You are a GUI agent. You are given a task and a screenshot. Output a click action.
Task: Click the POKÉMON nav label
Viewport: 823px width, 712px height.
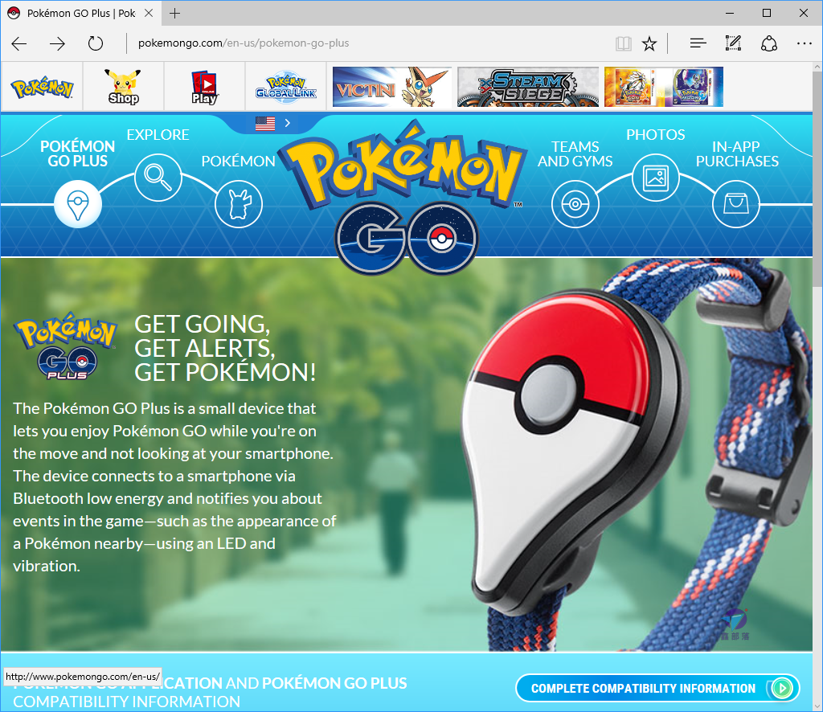pyautogui.click(x=238, y=161)
